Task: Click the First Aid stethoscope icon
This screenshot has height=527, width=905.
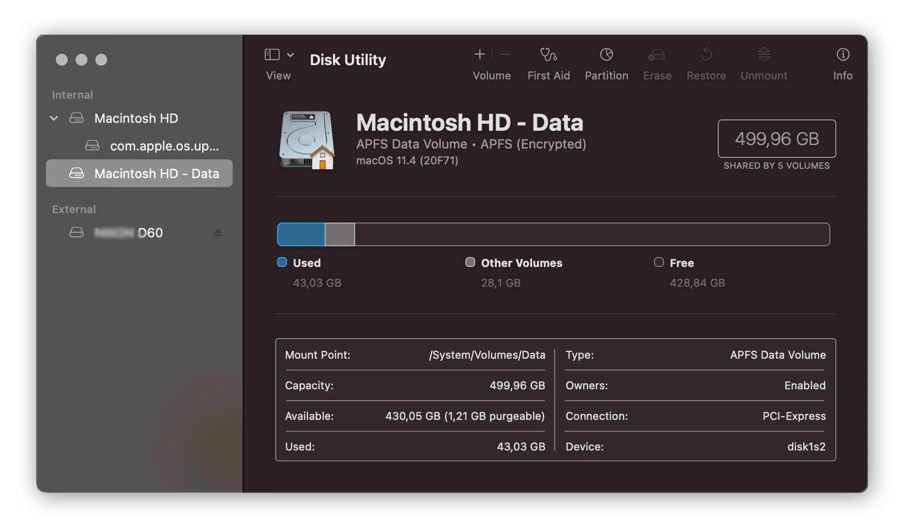Action: click(548, 54)
